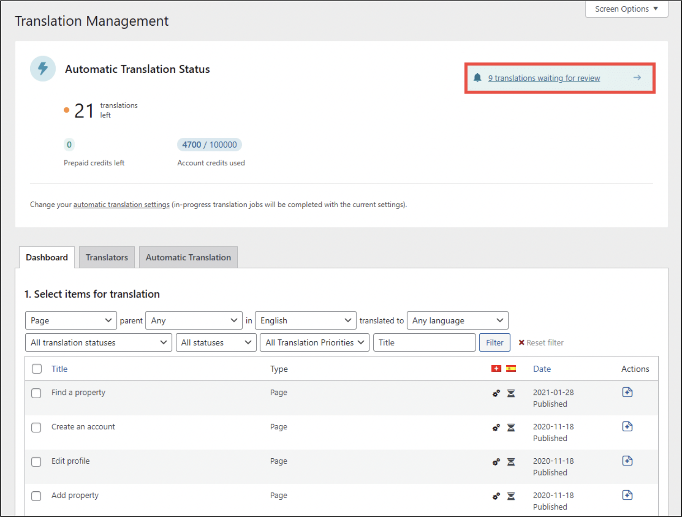Switch to the Translators tab
Viewport: 683px width, 517px height.
click(x=107, y=257)
